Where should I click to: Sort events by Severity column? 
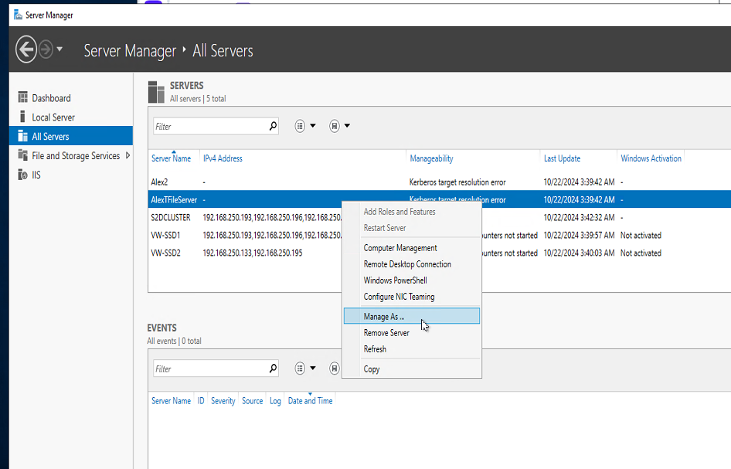click(x=223, y=401)
